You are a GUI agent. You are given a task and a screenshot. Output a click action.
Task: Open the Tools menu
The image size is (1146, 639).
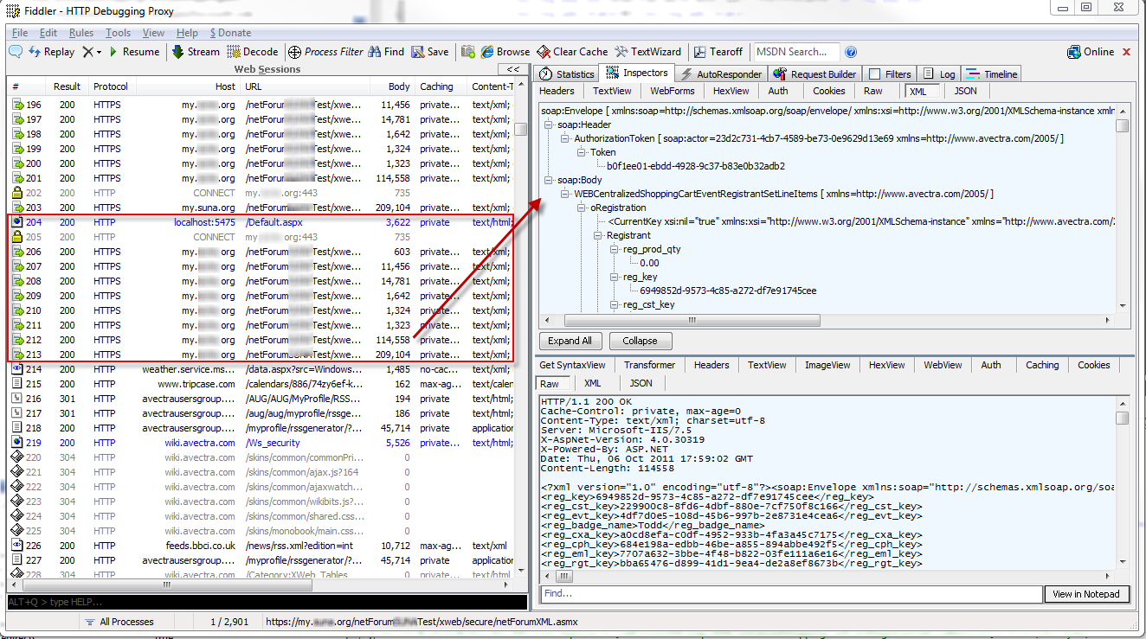tap(119, 33)
